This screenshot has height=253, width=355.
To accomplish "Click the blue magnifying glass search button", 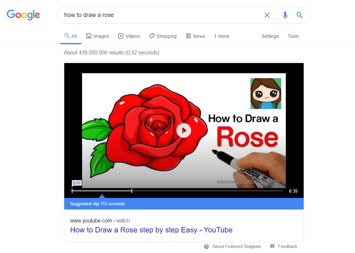I will [300, 15].
